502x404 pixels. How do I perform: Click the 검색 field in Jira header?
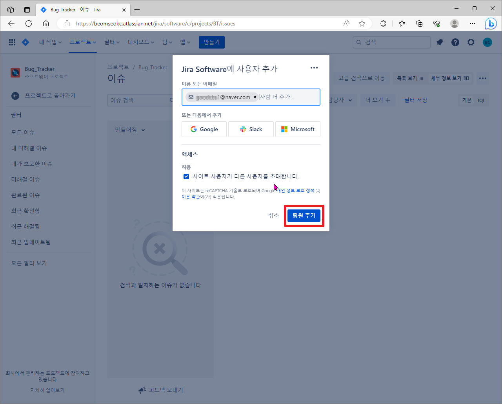tap(392, 42)
